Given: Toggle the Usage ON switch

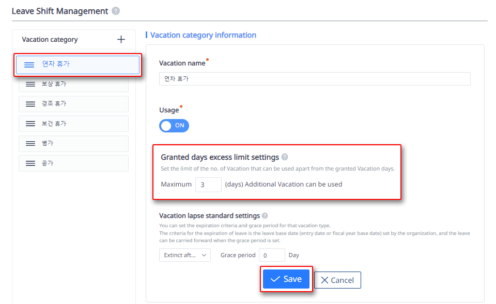Looking at the screenshot, I should point(174,126).
